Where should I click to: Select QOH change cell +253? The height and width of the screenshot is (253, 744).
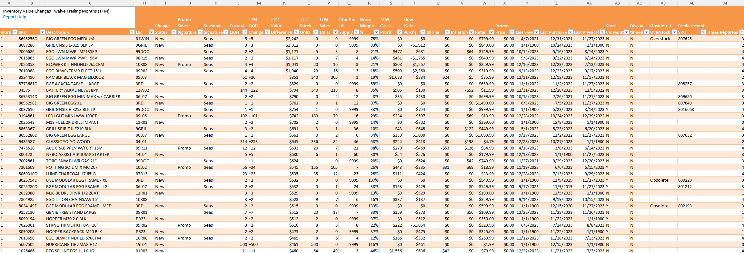pos(259,141)
